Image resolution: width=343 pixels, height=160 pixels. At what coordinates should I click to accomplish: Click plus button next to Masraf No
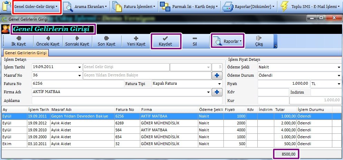[217, 75]
